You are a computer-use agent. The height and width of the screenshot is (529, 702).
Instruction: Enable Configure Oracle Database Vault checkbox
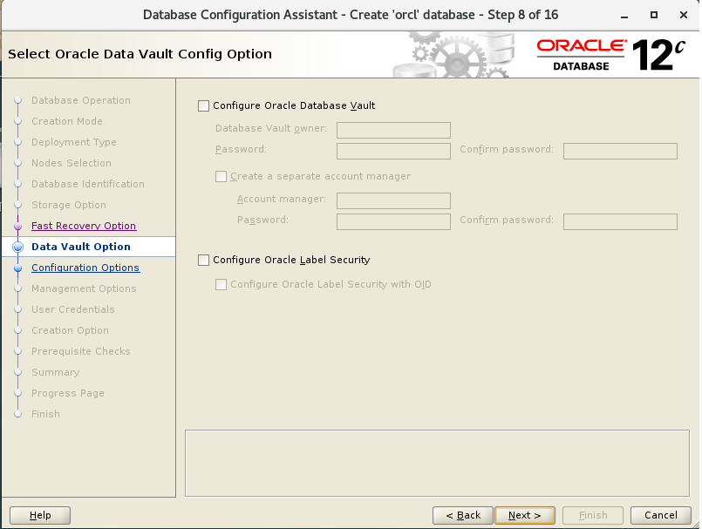click(x=204, y=105)
